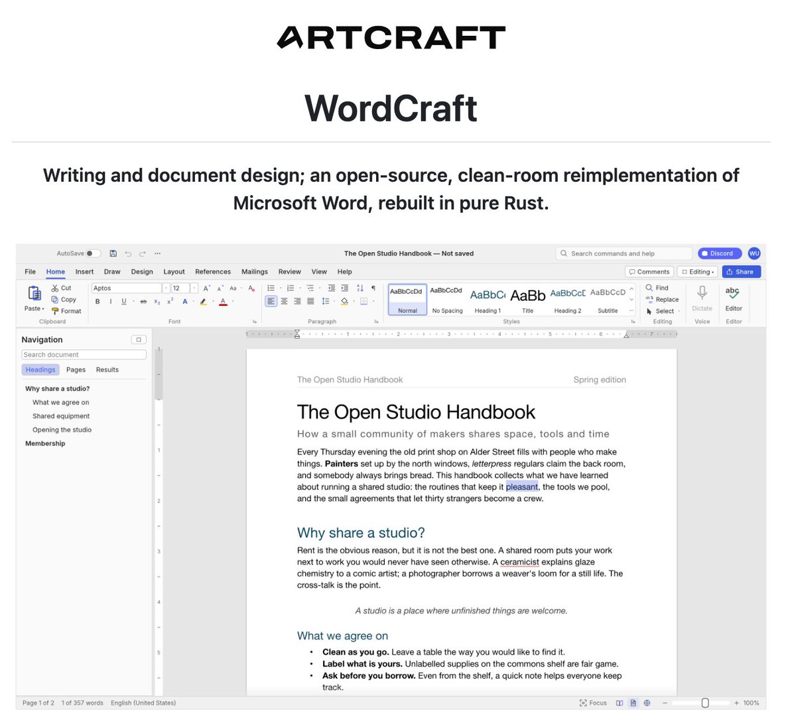Image resolution: width=796 pixels, height=727 pixels.
Task: Apply Superscript formatting
Action: 170,302
